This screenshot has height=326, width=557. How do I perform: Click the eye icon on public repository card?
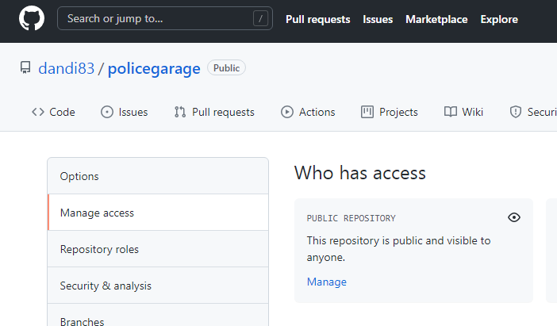[x=514, y=217]
